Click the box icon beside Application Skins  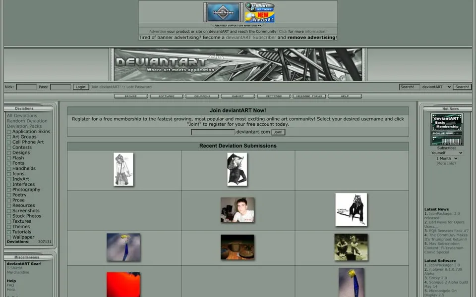9,132
